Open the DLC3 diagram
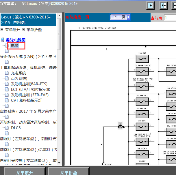The height and width of the screenshot is (175, 176). 16,128
